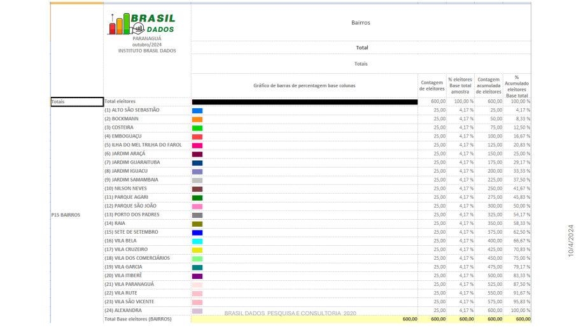Click the Brasil Dados logo

point(141,24)
